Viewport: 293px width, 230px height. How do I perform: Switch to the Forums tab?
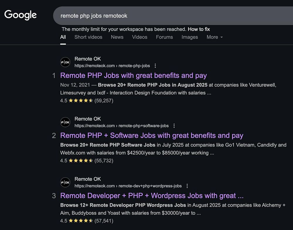tap(164, 37)
